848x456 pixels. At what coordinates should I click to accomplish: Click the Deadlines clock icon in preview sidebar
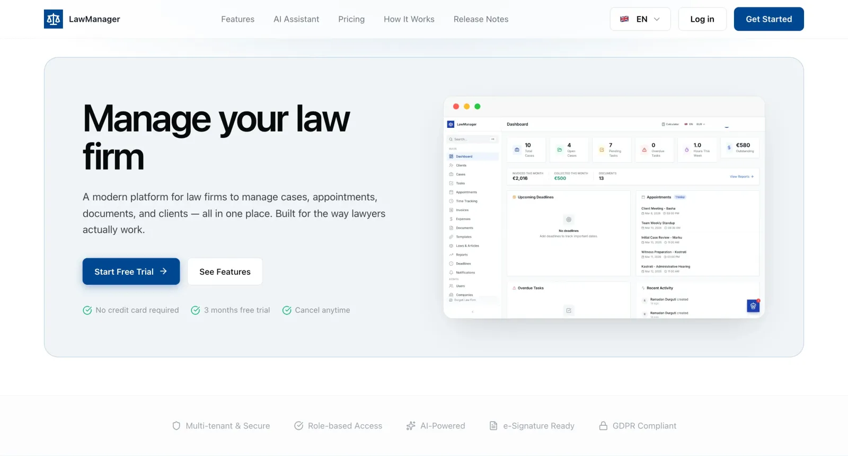tap(451, 264)
